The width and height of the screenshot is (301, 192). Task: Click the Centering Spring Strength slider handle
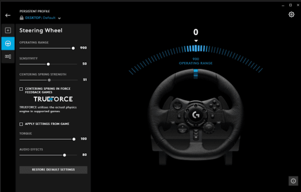click(49, 80)
